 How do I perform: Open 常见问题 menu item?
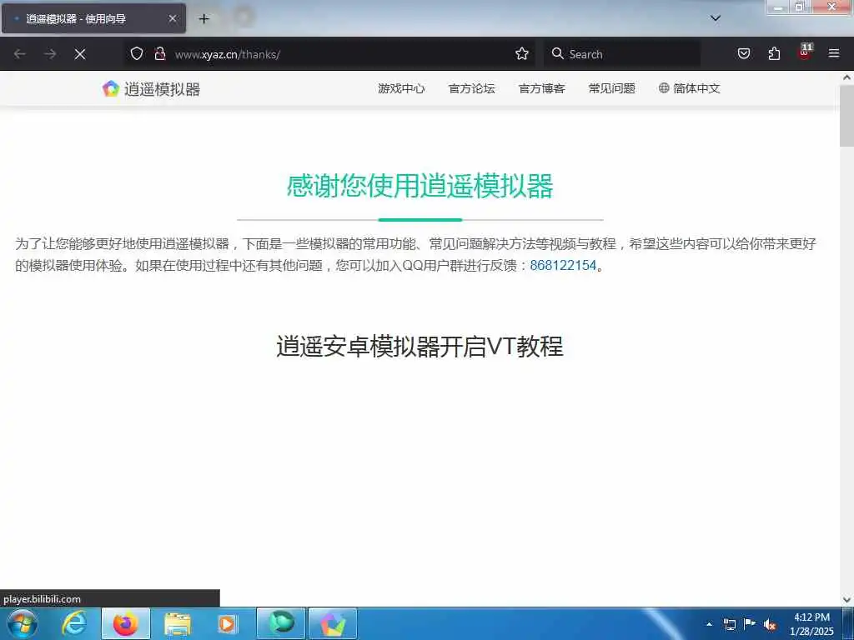click(x=611, y=88)
